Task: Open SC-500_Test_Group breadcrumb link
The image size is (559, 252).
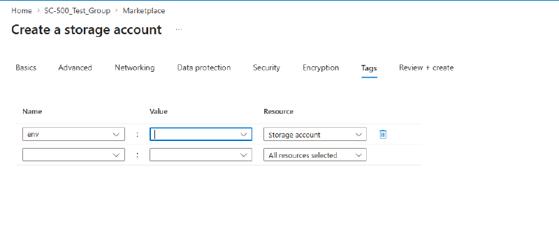Action: 78,10
